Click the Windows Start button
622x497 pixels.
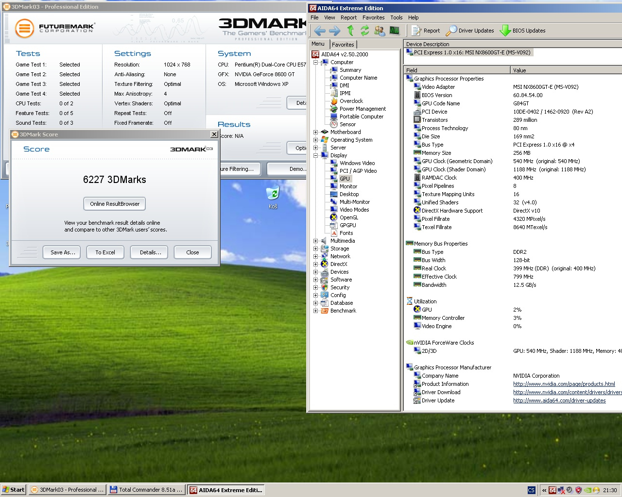(x=14, y=490)
